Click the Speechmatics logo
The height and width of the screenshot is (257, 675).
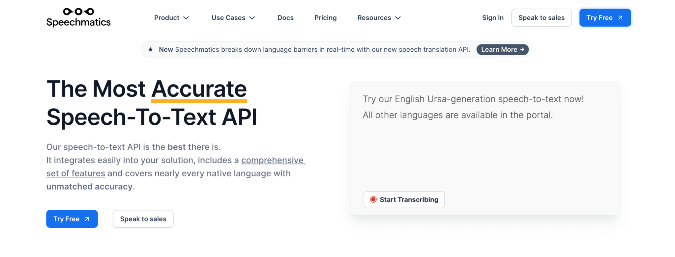click(78, 17)
